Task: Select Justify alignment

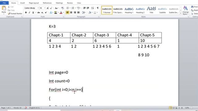Action: click(78, 12)
